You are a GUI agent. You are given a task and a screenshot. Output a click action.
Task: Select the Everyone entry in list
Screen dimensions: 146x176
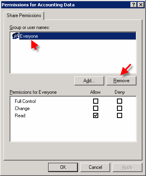coord(78,36)
